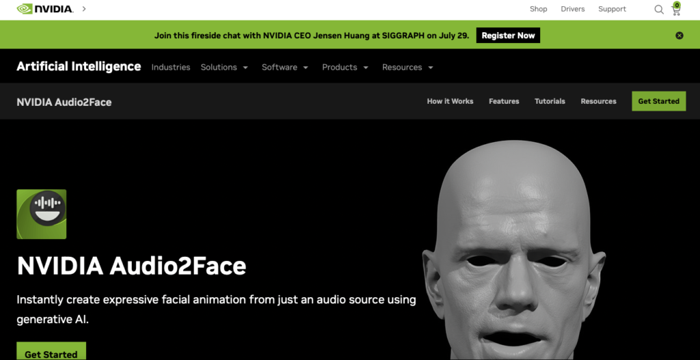The height and width of the screenshot is (360, 700).
Task: Expand the Software dropdown
Action: [x=285, y=68]
